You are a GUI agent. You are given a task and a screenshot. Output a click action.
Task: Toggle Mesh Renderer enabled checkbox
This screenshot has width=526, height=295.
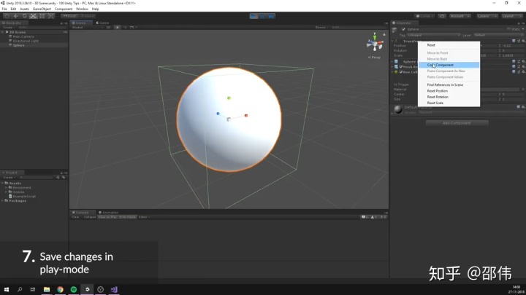(401, 66)
